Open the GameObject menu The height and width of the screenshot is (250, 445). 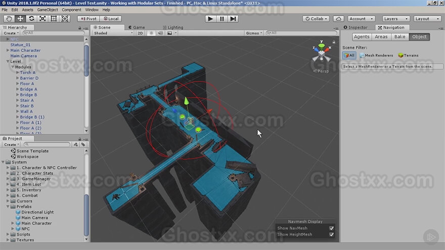(48, 10)
